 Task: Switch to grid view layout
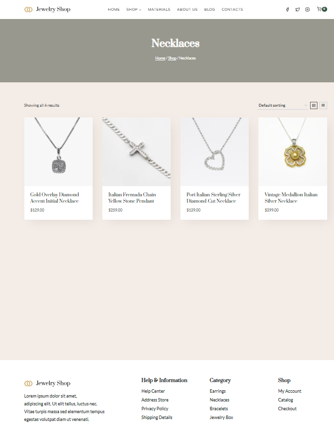(x=314, y=105)
